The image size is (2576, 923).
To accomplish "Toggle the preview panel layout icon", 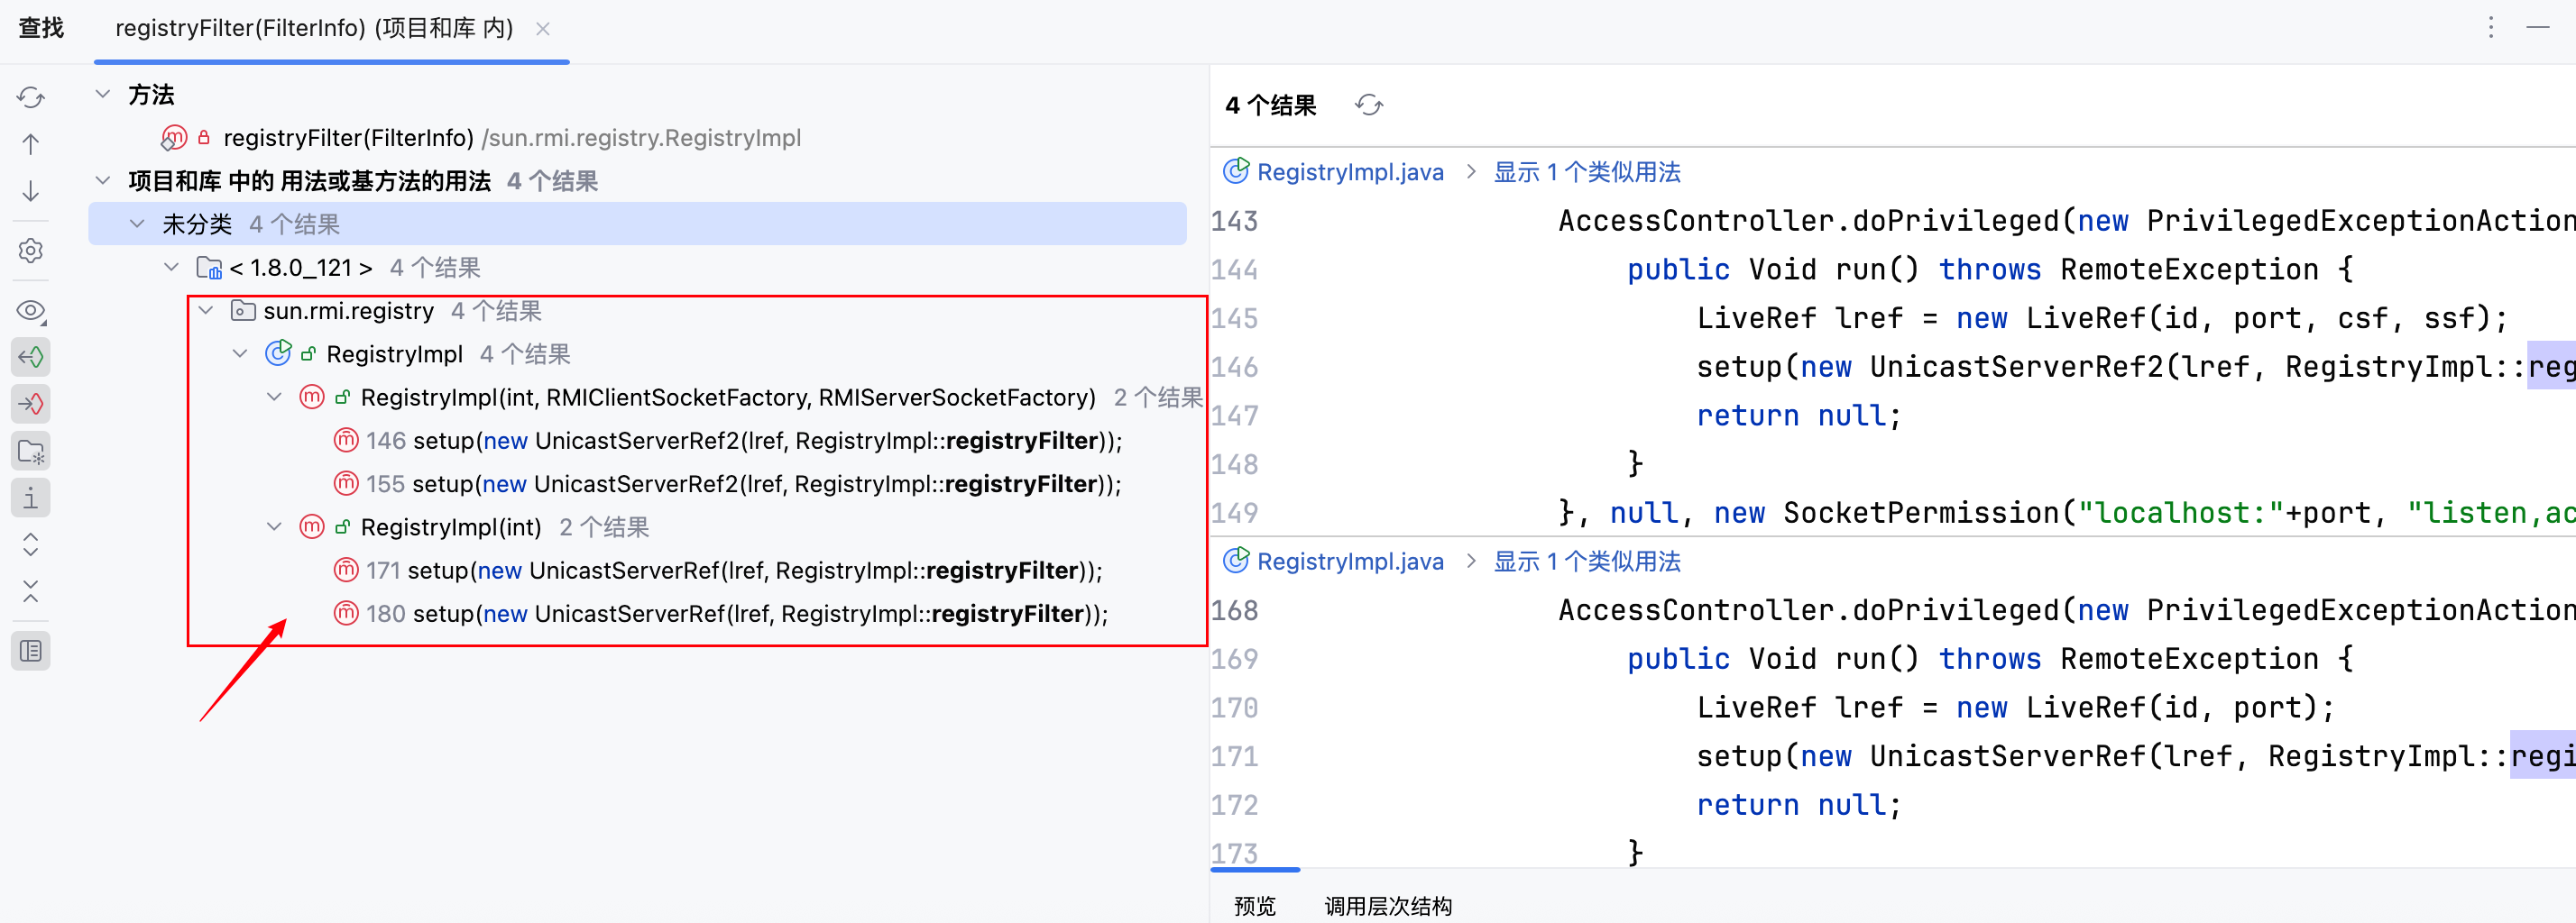I will pos(31,652).
